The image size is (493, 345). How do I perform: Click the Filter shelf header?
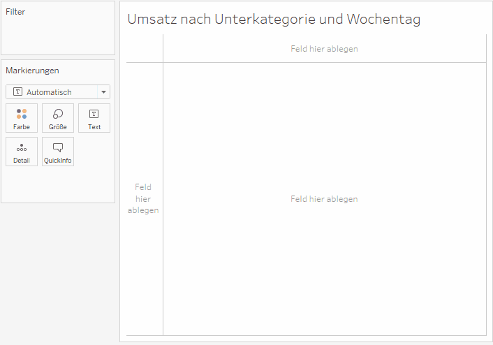15,12
